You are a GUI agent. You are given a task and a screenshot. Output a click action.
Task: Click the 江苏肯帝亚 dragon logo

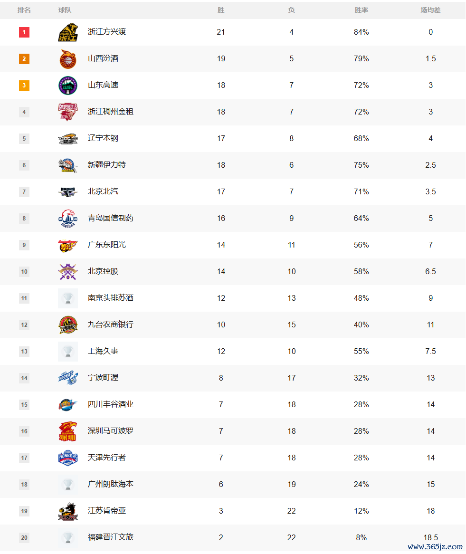[x=68, y=511]
